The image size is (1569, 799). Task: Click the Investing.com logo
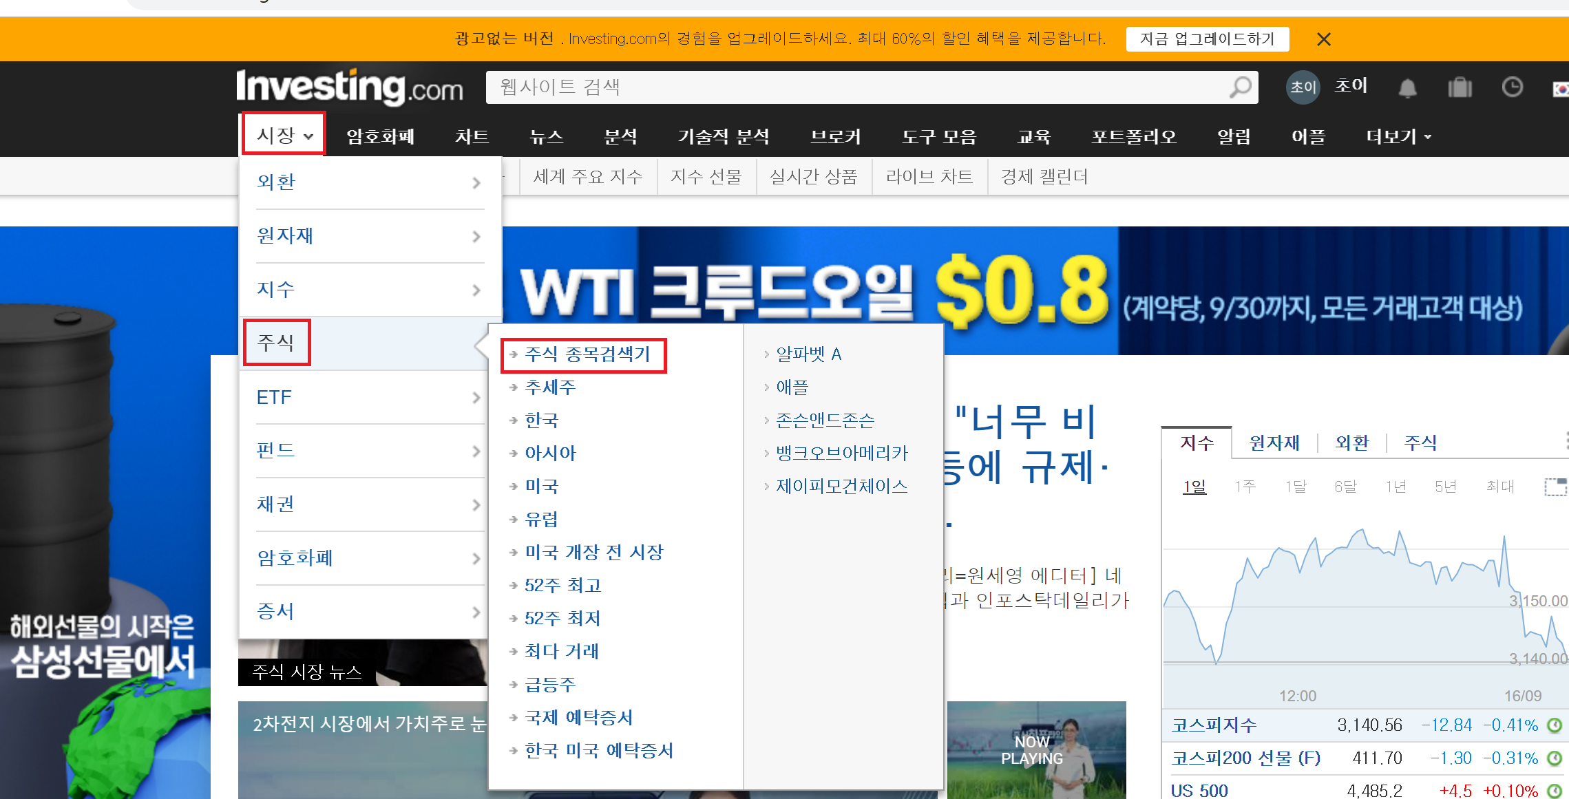(x=350, y=87)
